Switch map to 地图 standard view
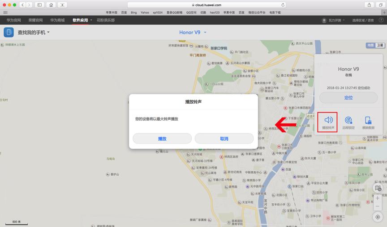Viewport: 387px width, 227px height. [370, 45]
